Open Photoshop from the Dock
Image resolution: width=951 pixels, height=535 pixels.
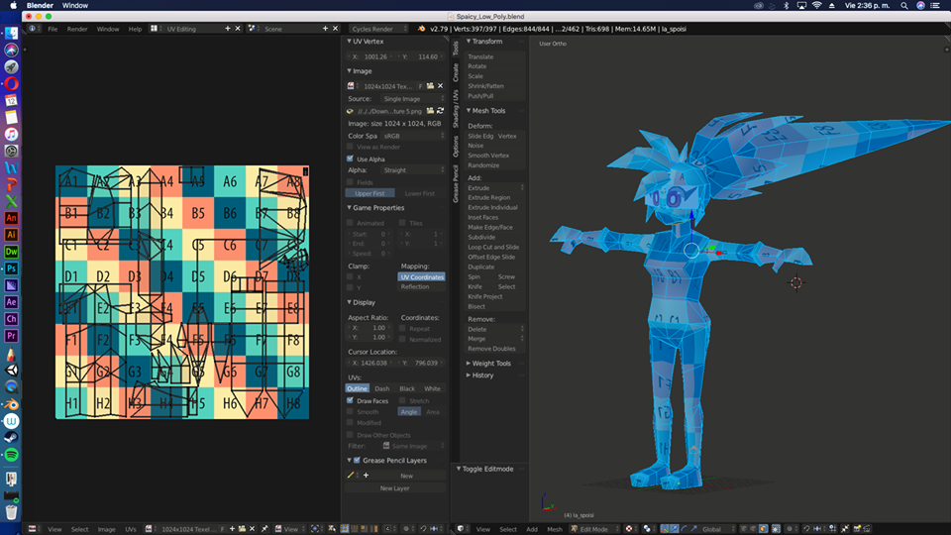(11, 268)
